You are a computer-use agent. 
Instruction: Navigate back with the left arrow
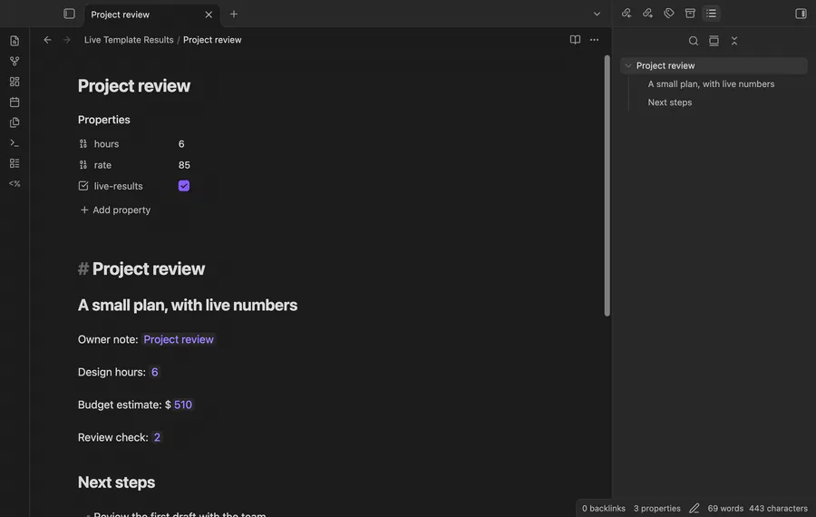click(47, 40)
